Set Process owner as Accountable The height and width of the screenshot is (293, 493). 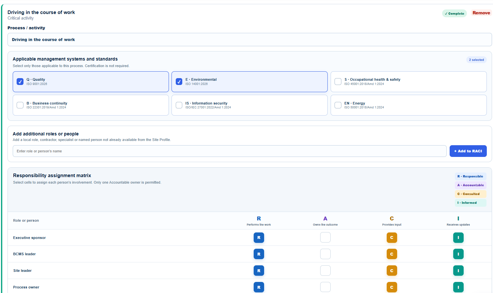pyautogui.click(x=325, y=287)
